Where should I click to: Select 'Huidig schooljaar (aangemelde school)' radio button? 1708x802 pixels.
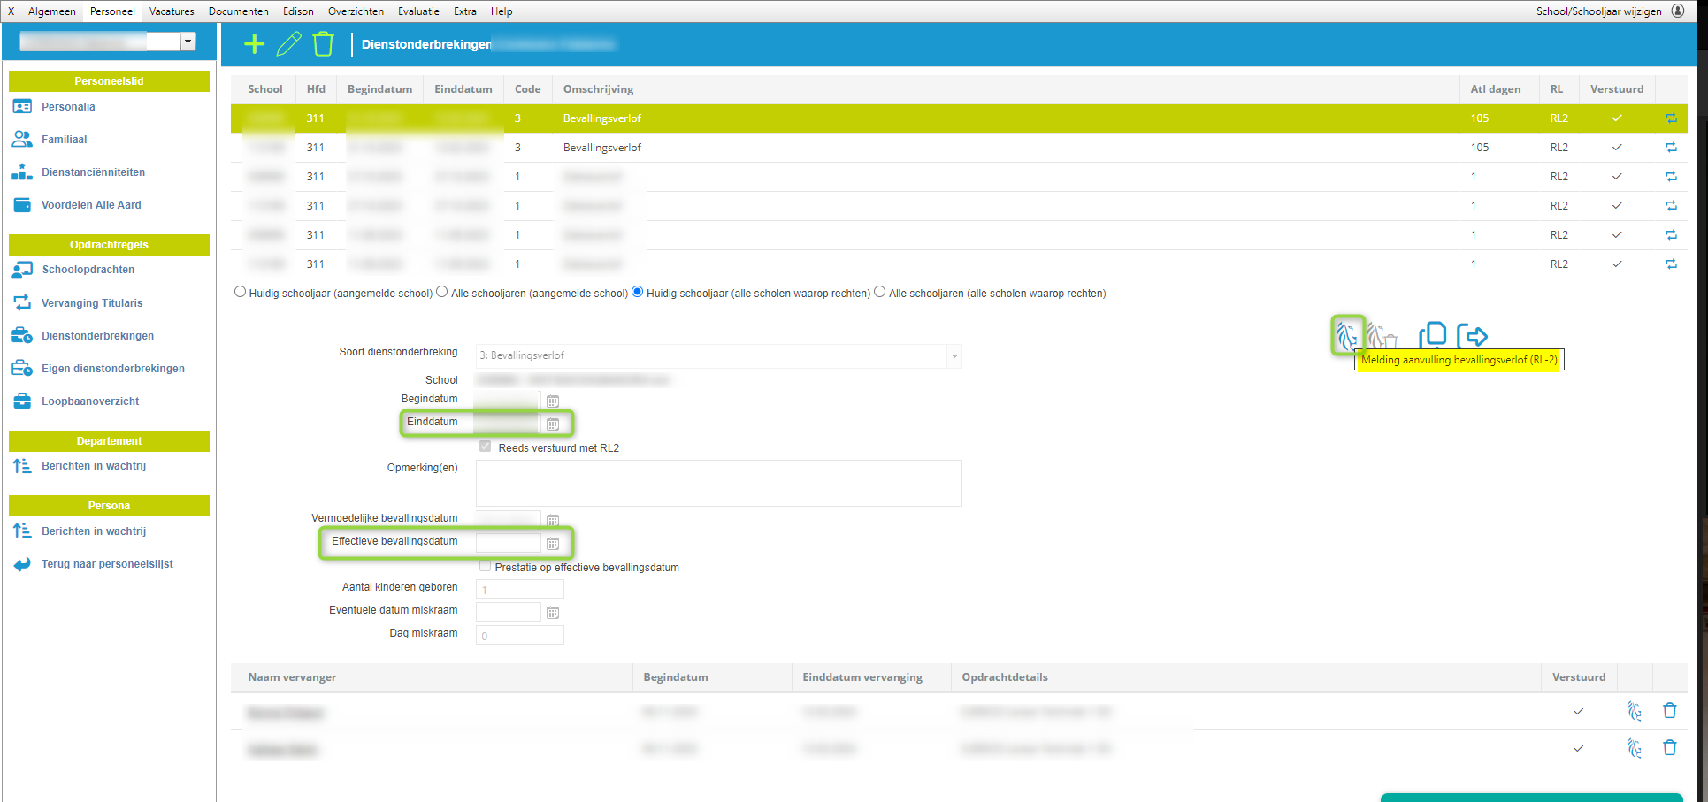coord(240,293)
